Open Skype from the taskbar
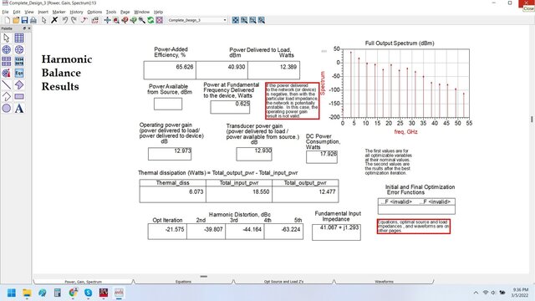This screenshot has height=301, width=535. coord(89,293)
